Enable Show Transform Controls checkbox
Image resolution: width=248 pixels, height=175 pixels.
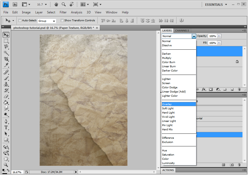[62, 20]
